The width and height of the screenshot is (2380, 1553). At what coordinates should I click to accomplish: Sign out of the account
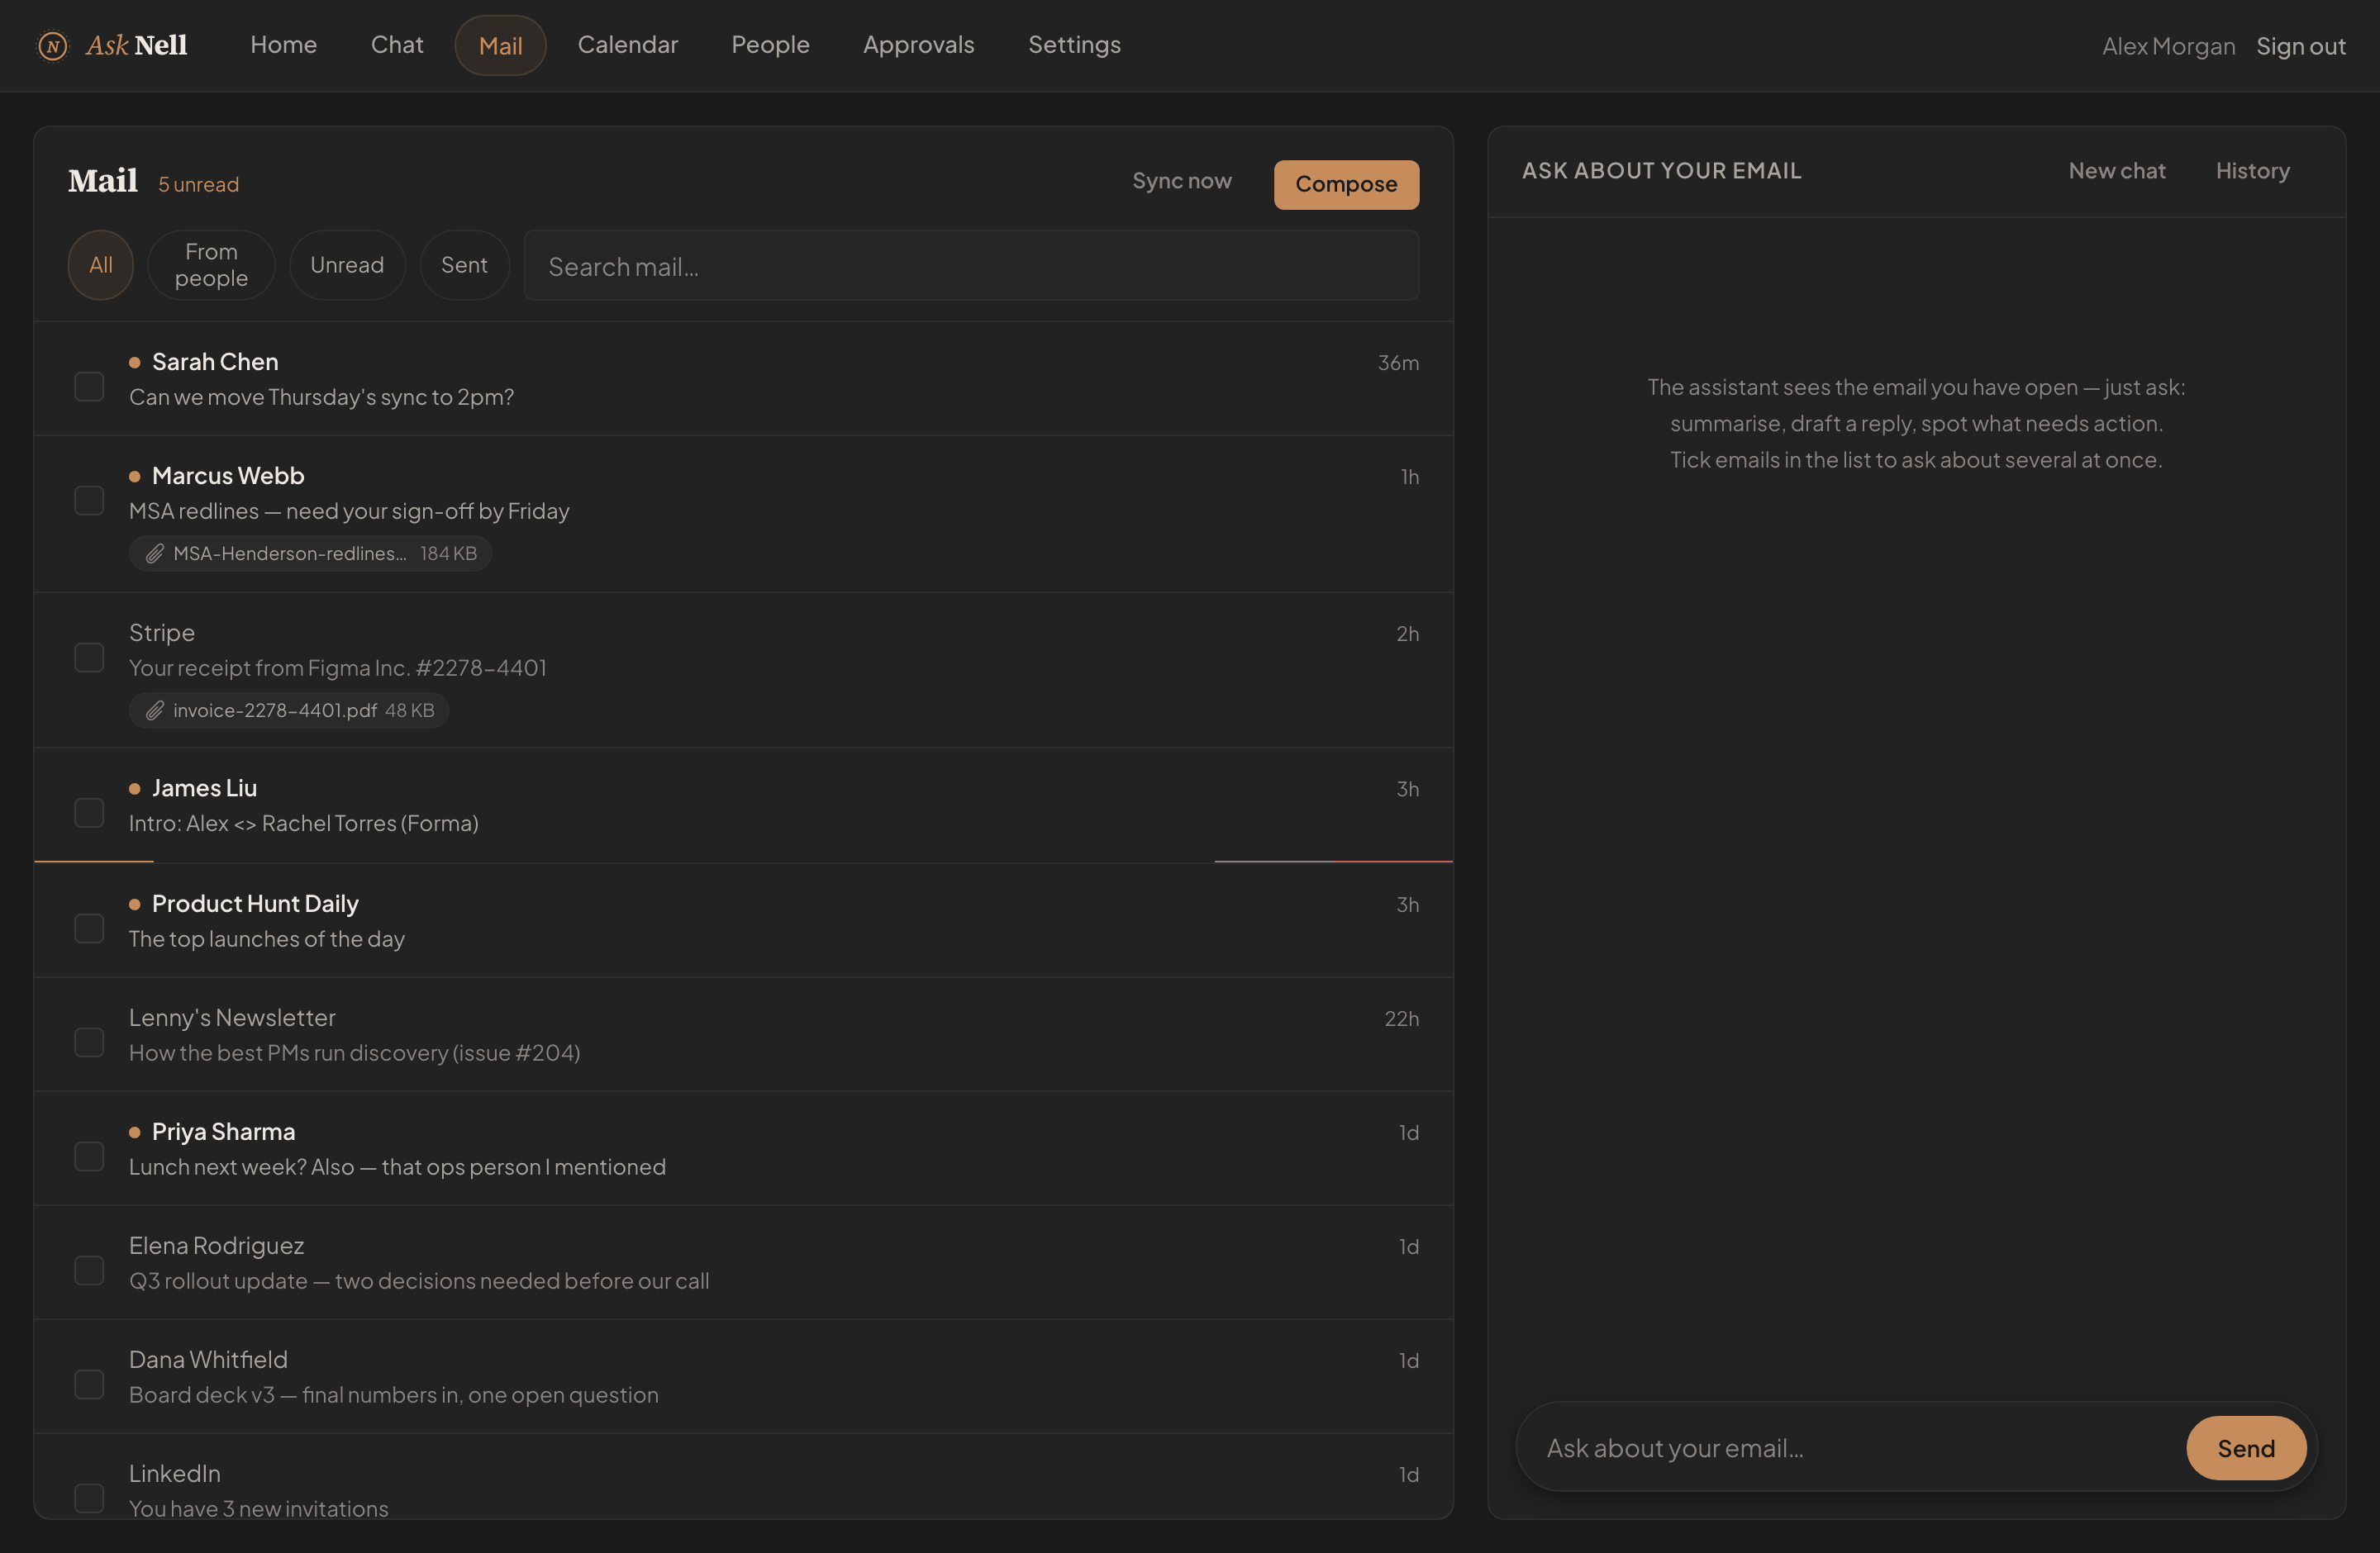(2300, 46)
